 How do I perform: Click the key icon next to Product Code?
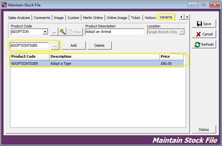coord(63,32)
